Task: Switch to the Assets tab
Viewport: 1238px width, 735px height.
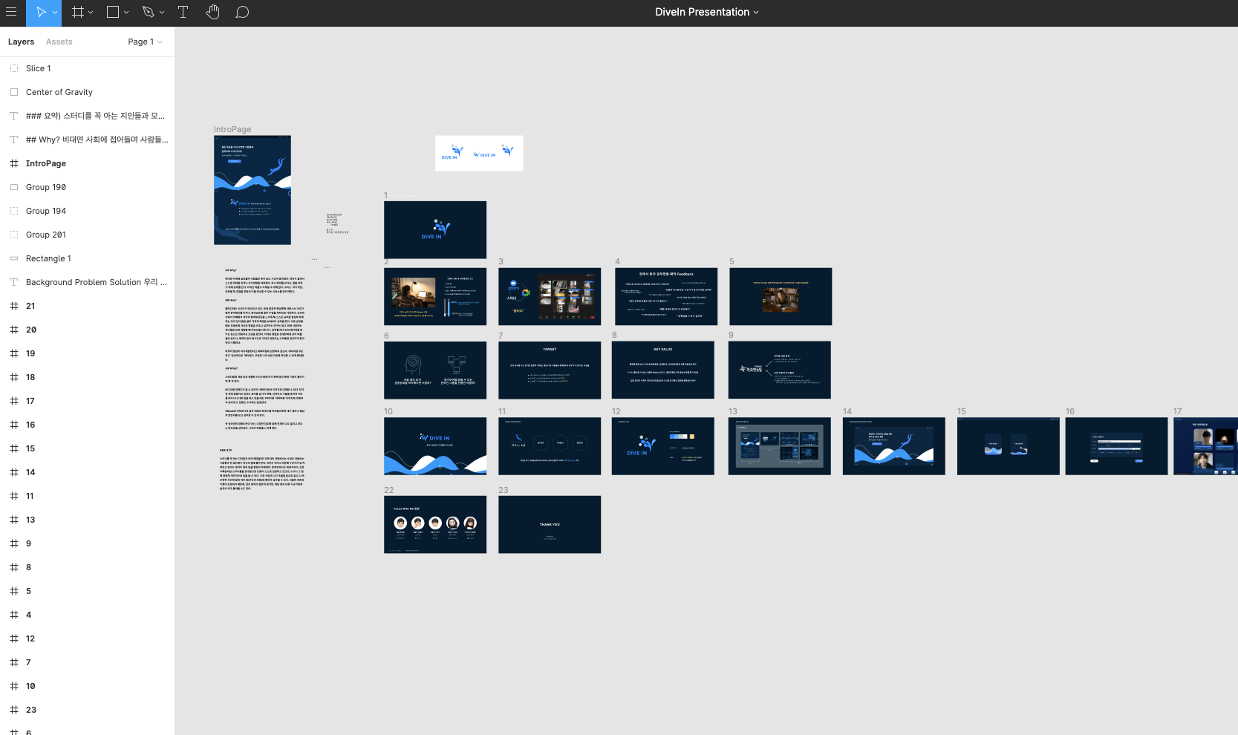Action: click(59, 42)
